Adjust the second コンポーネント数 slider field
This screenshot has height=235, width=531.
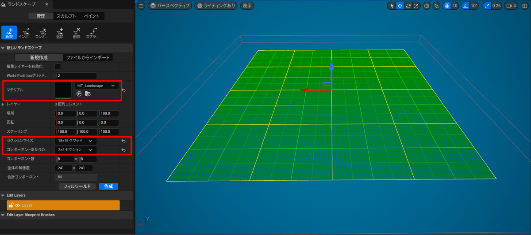click(x=88, y=159)
